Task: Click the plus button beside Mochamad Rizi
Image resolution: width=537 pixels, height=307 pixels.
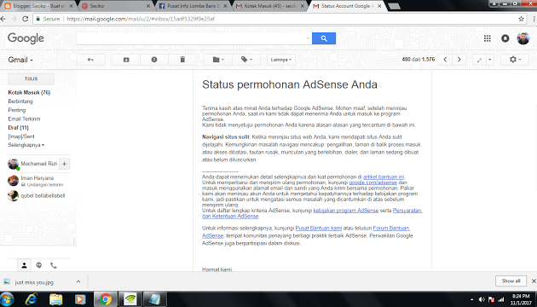Action: pos(65,164)
